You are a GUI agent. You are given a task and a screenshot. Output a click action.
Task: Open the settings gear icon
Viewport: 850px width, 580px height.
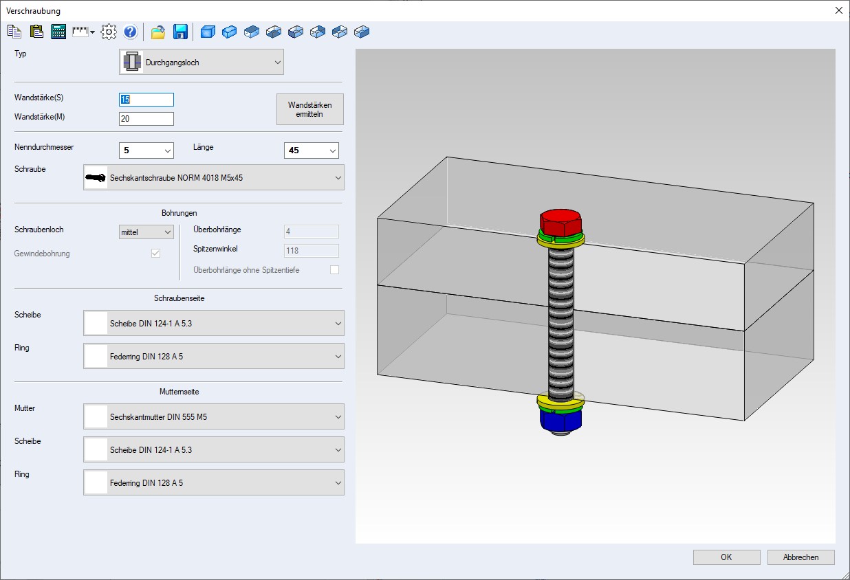(109, 32)
